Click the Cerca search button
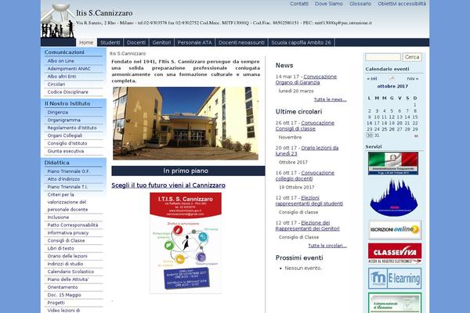The width and height of the screenshot is (470, 313). point(412,57)
